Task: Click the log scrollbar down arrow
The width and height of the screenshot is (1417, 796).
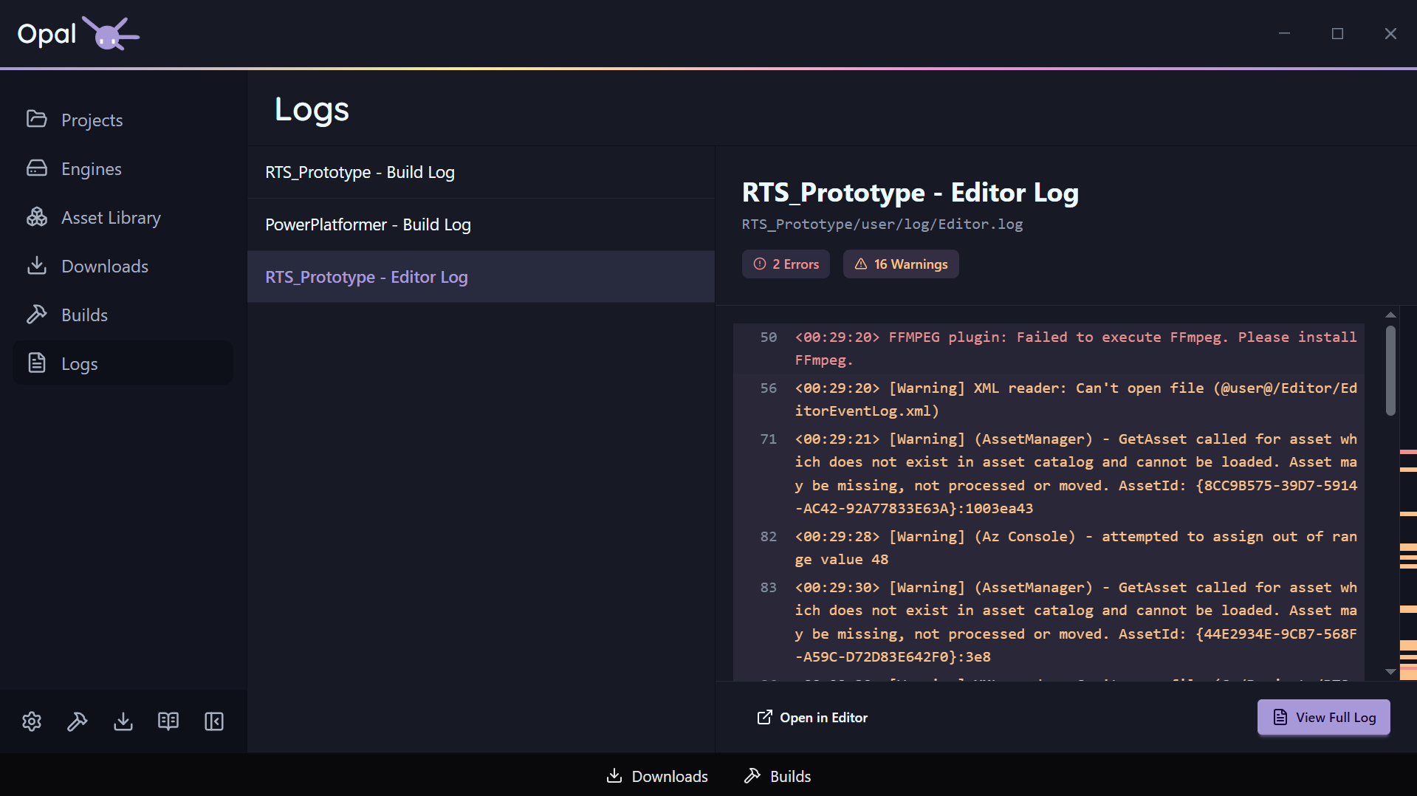Action: pyautogui.click(x=1390, y=672)
